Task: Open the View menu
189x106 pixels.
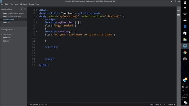Action: [17, 4]
